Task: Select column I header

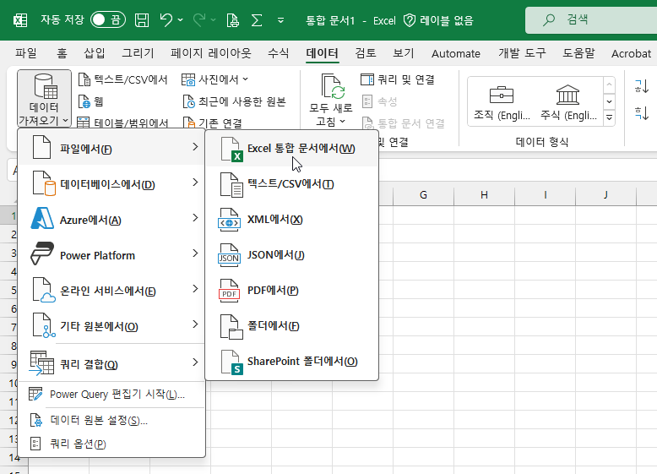Action: point(546,195)
